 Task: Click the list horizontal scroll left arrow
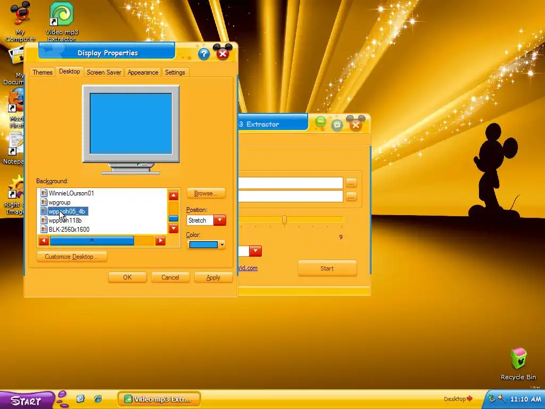coord(44,241)
